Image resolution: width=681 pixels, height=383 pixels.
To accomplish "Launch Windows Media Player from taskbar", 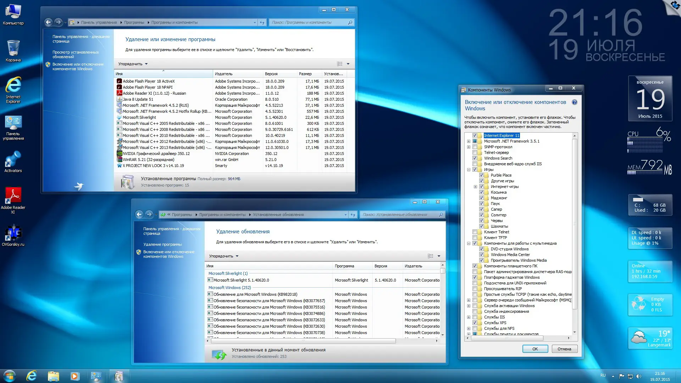I will click(x=75, y=376).
